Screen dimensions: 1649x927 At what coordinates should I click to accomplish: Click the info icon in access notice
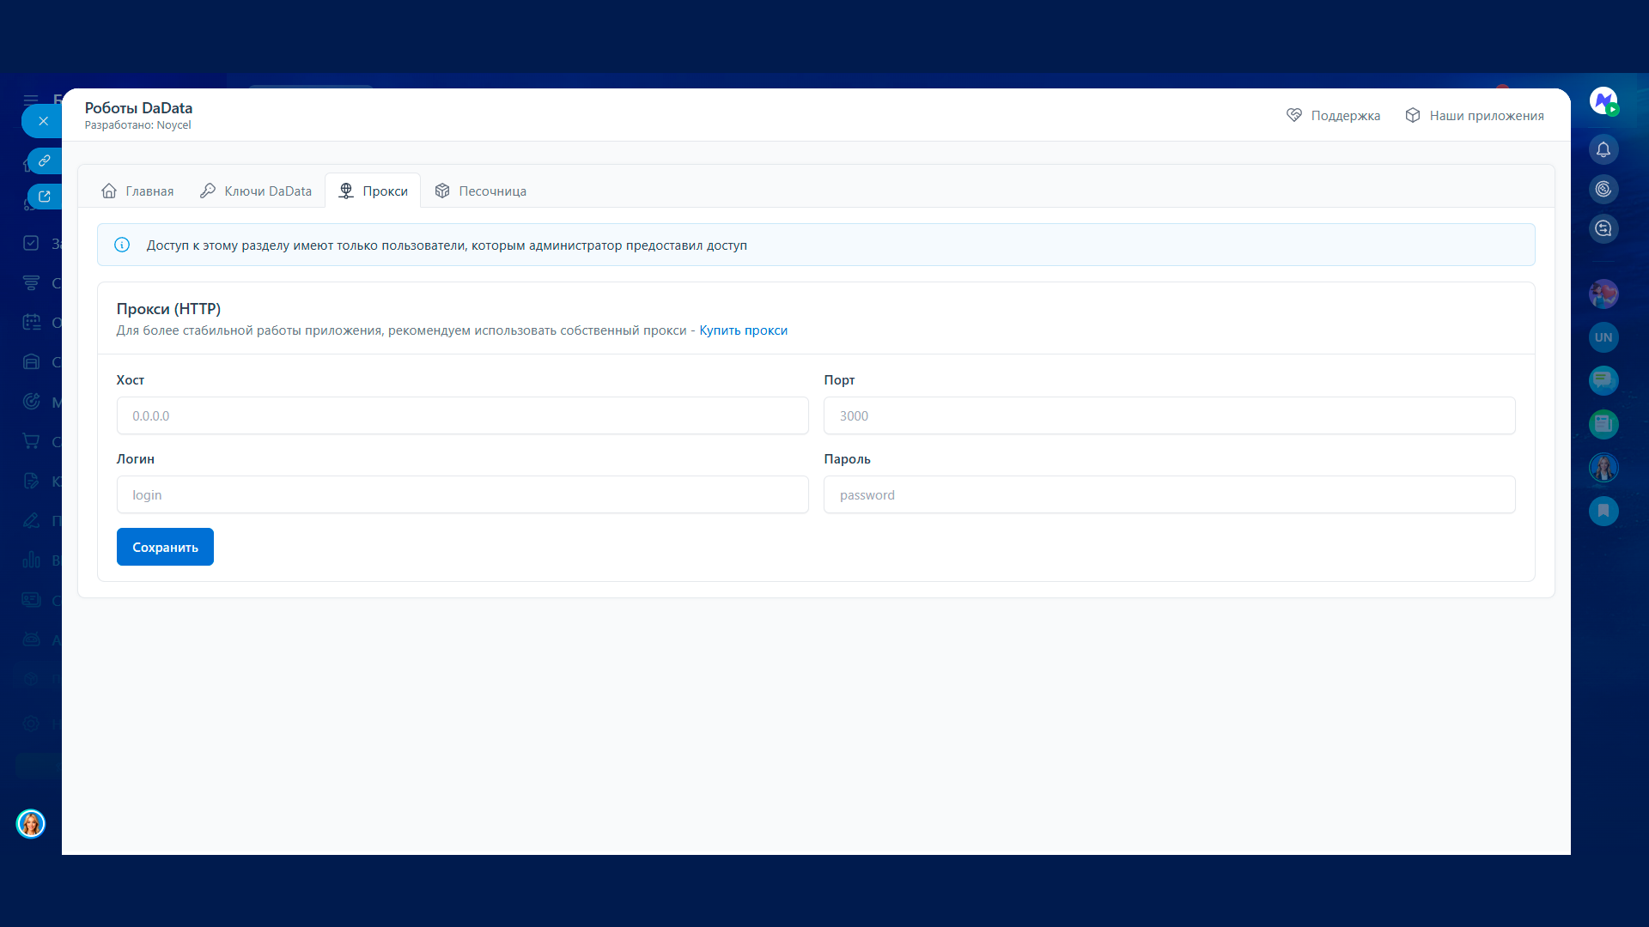122,245
